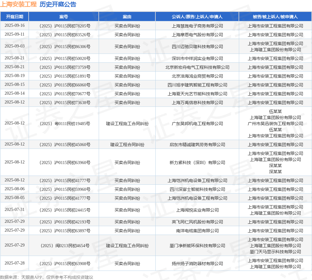Click case number 沪0115民初78205号
Screen dimensions: 312x280
point(65,26)
